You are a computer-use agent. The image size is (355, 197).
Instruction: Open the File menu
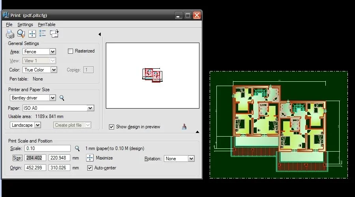(x=9, y=24)
